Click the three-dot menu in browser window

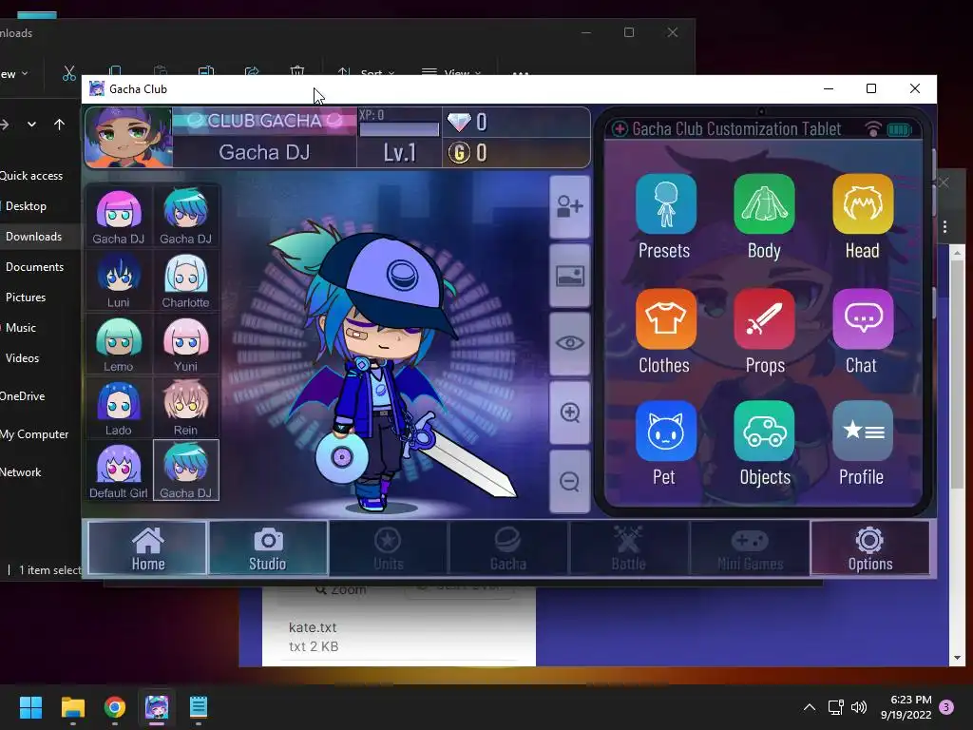[944, 227]
